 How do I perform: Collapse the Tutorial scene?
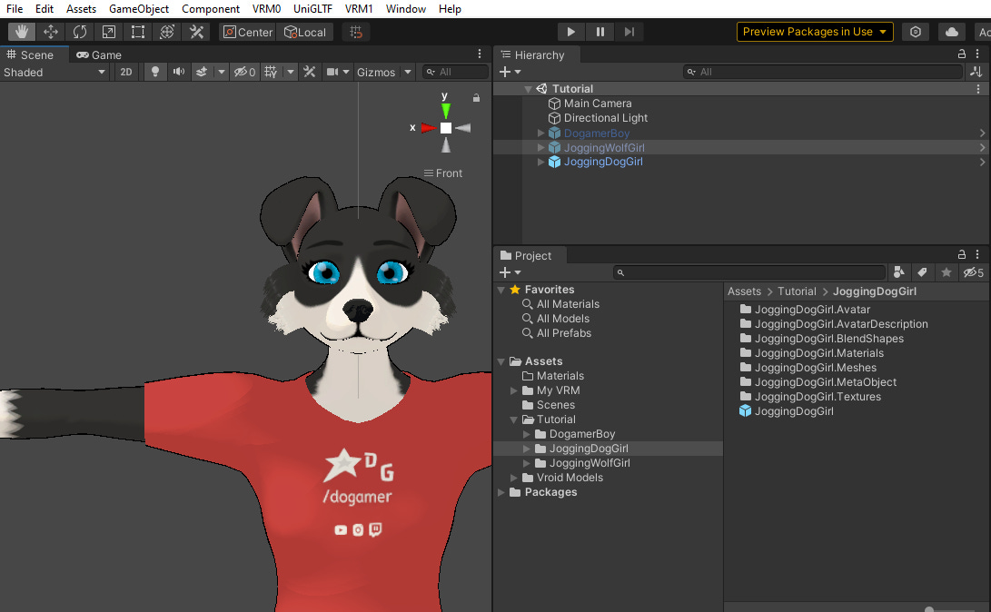click(x=528, y=89)
